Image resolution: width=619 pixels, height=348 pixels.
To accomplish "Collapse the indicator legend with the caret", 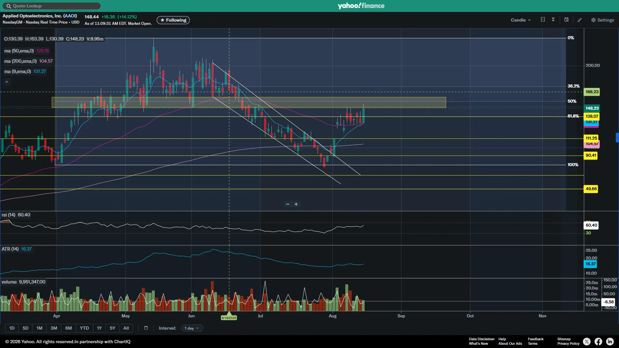I will coord(7,82).
